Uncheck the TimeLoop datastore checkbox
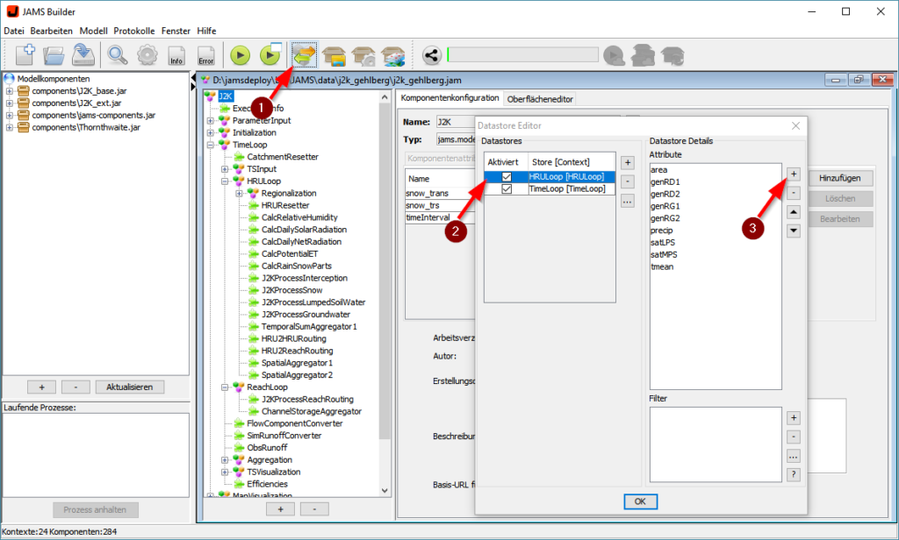The image size is (899, 540). pos(507,188)
